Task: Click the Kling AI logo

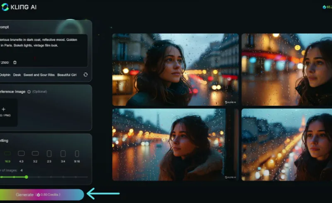Action: [x=19, y=7]
